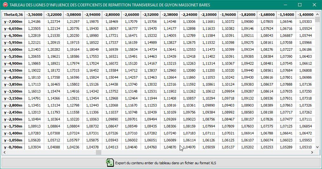Select column header -3,22000
Screen dimensions: 322x169
(x=54, y=15)
